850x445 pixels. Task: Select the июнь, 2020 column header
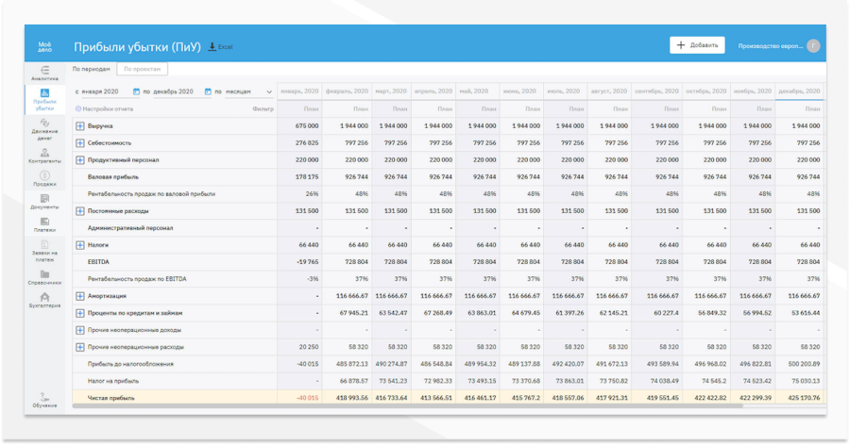(521, 91)
